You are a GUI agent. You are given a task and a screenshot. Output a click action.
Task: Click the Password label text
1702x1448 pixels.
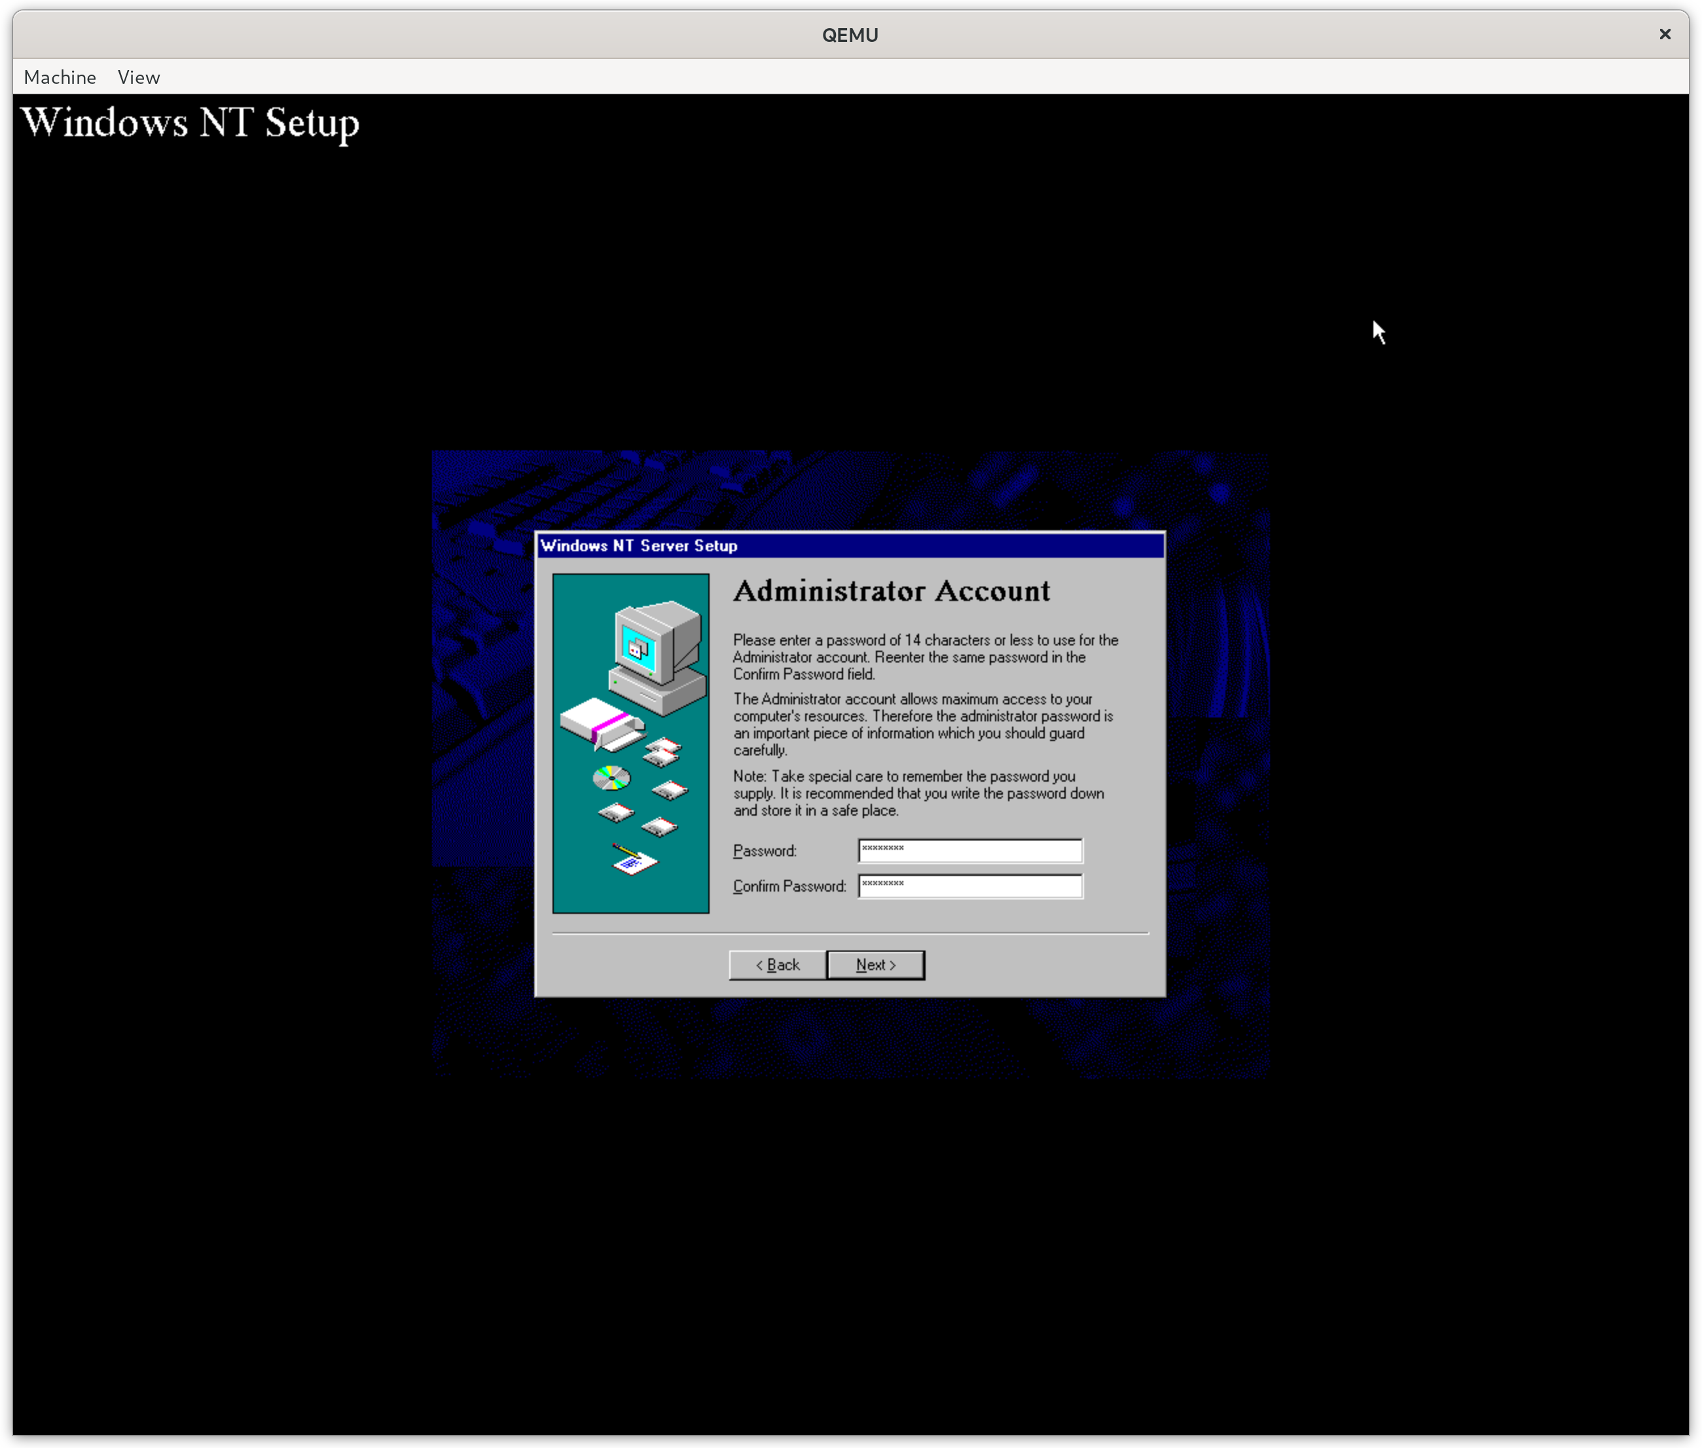coord(764,851)
